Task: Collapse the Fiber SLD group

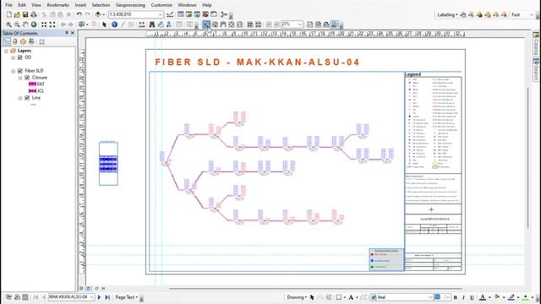Action: point(14,71)
